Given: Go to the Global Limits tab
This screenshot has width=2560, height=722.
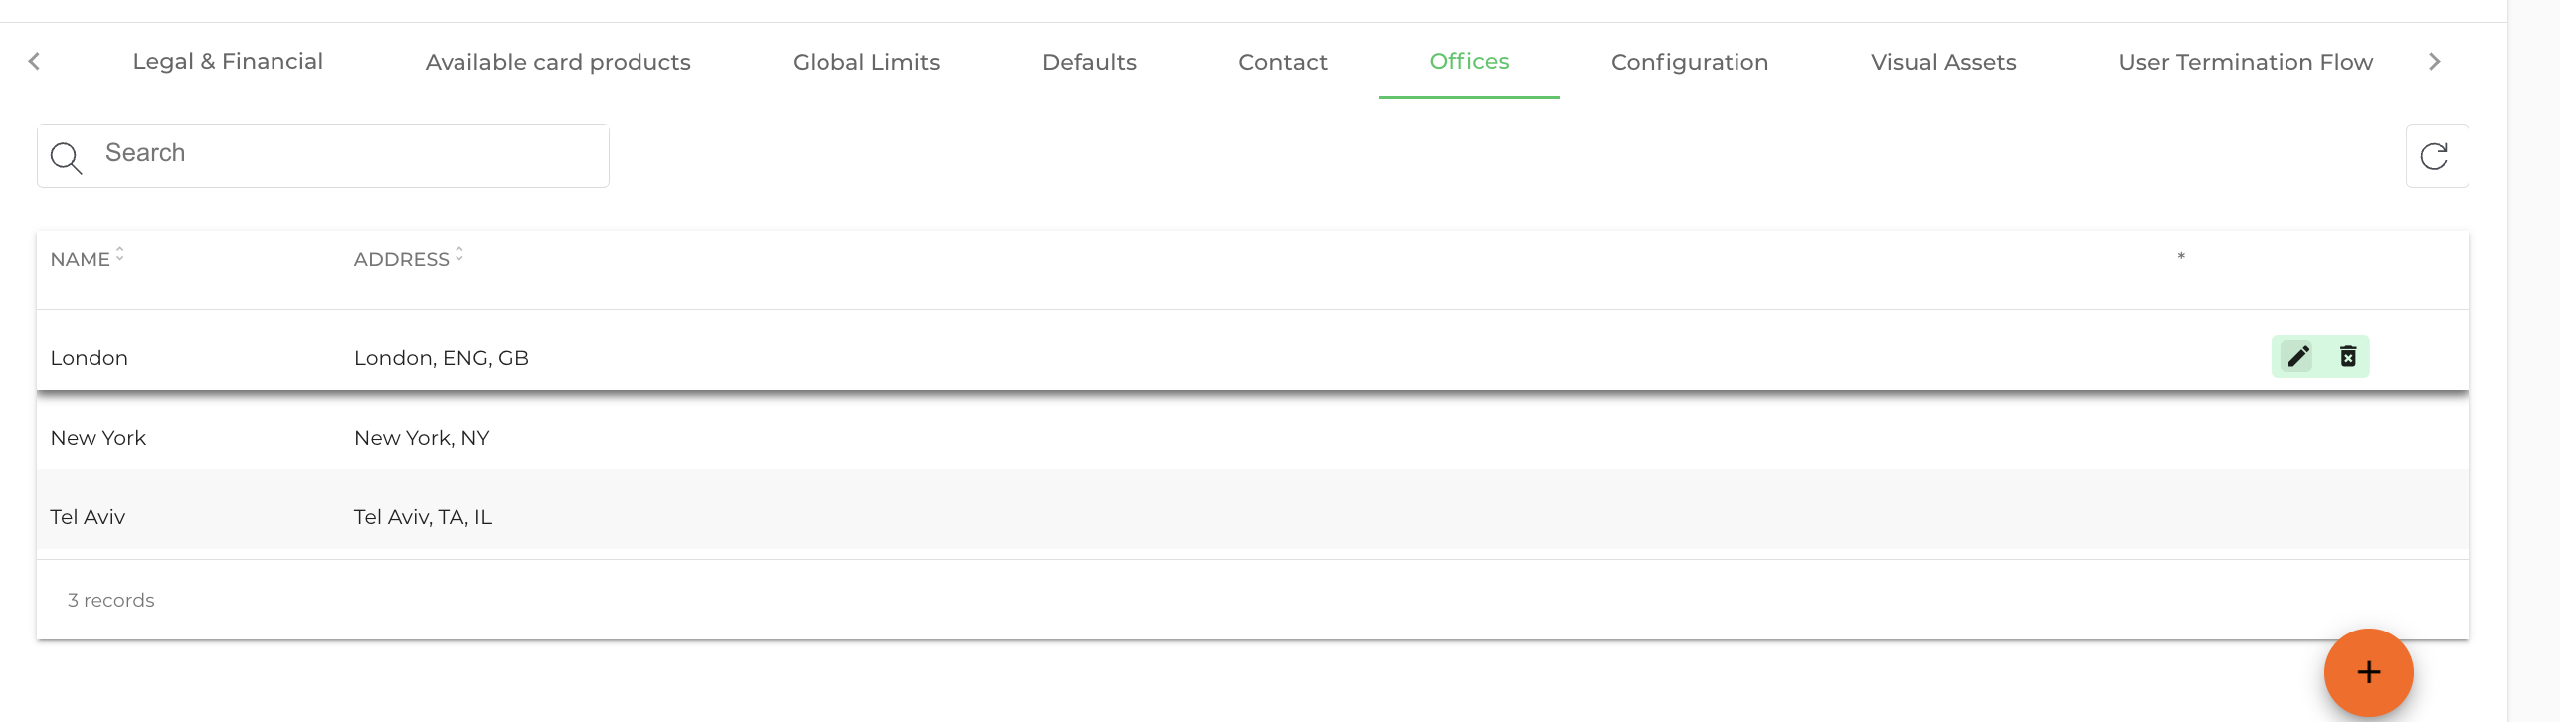Looking at the screenshot, I should point(866,62).
